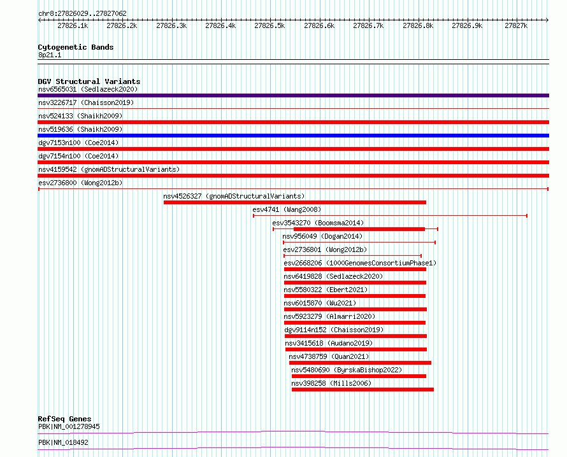Open nsv3226717 (Chaisson2019) variant label
This screenshot has width=567, height=457.
86,102
